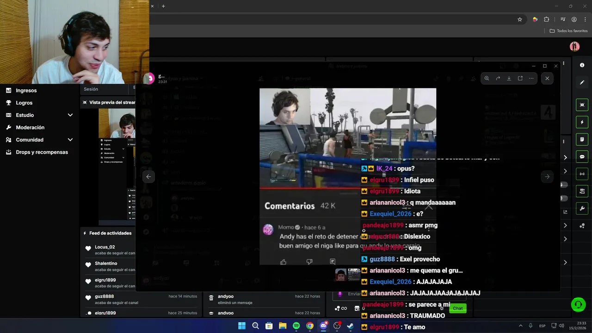Go to next image with right arrow
The image size is (592, 333).
pos(547,177)
